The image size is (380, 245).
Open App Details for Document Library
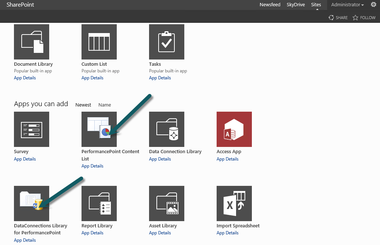25,78
